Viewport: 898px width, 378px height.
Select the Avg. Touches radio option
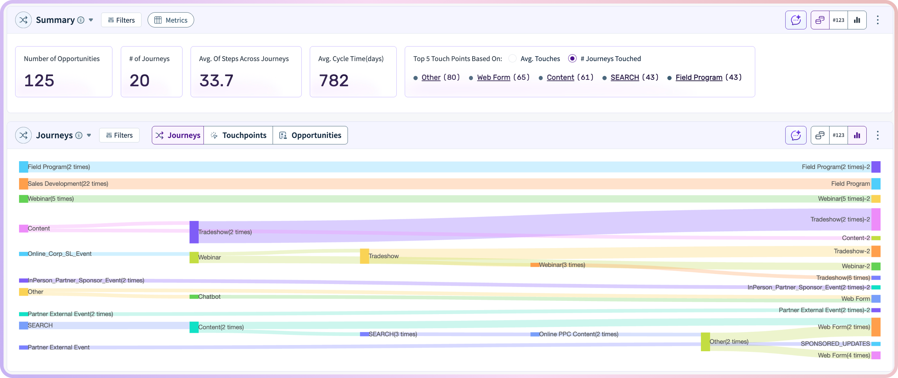pos(512,58)
